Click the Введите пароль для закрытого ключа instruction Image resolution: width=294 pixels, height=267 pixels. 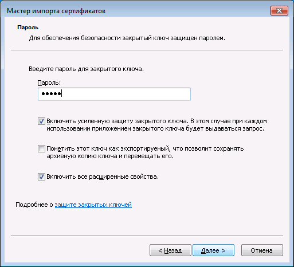(x=86, y=69)
